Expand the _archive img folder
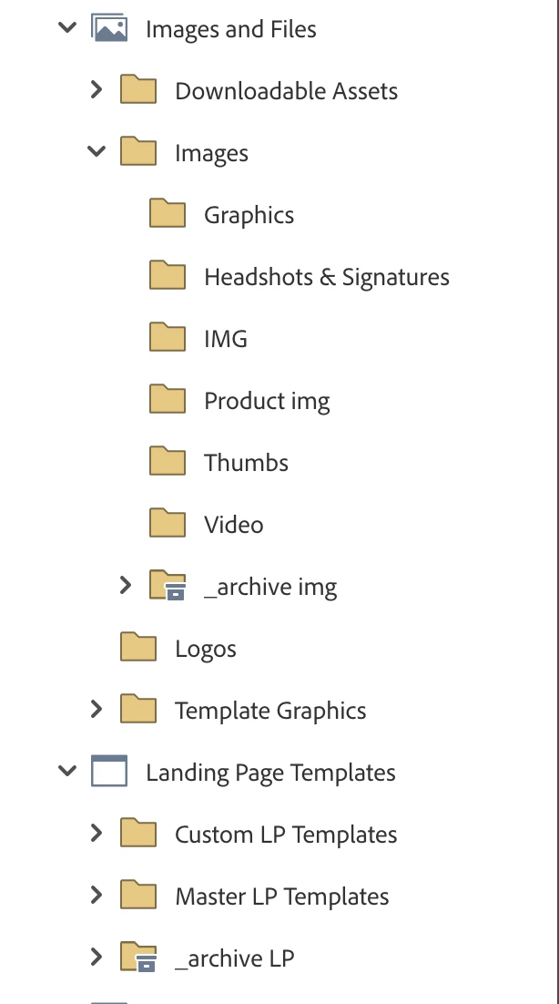The height and width of the screenshot is (1004, 559). point(126,585)
